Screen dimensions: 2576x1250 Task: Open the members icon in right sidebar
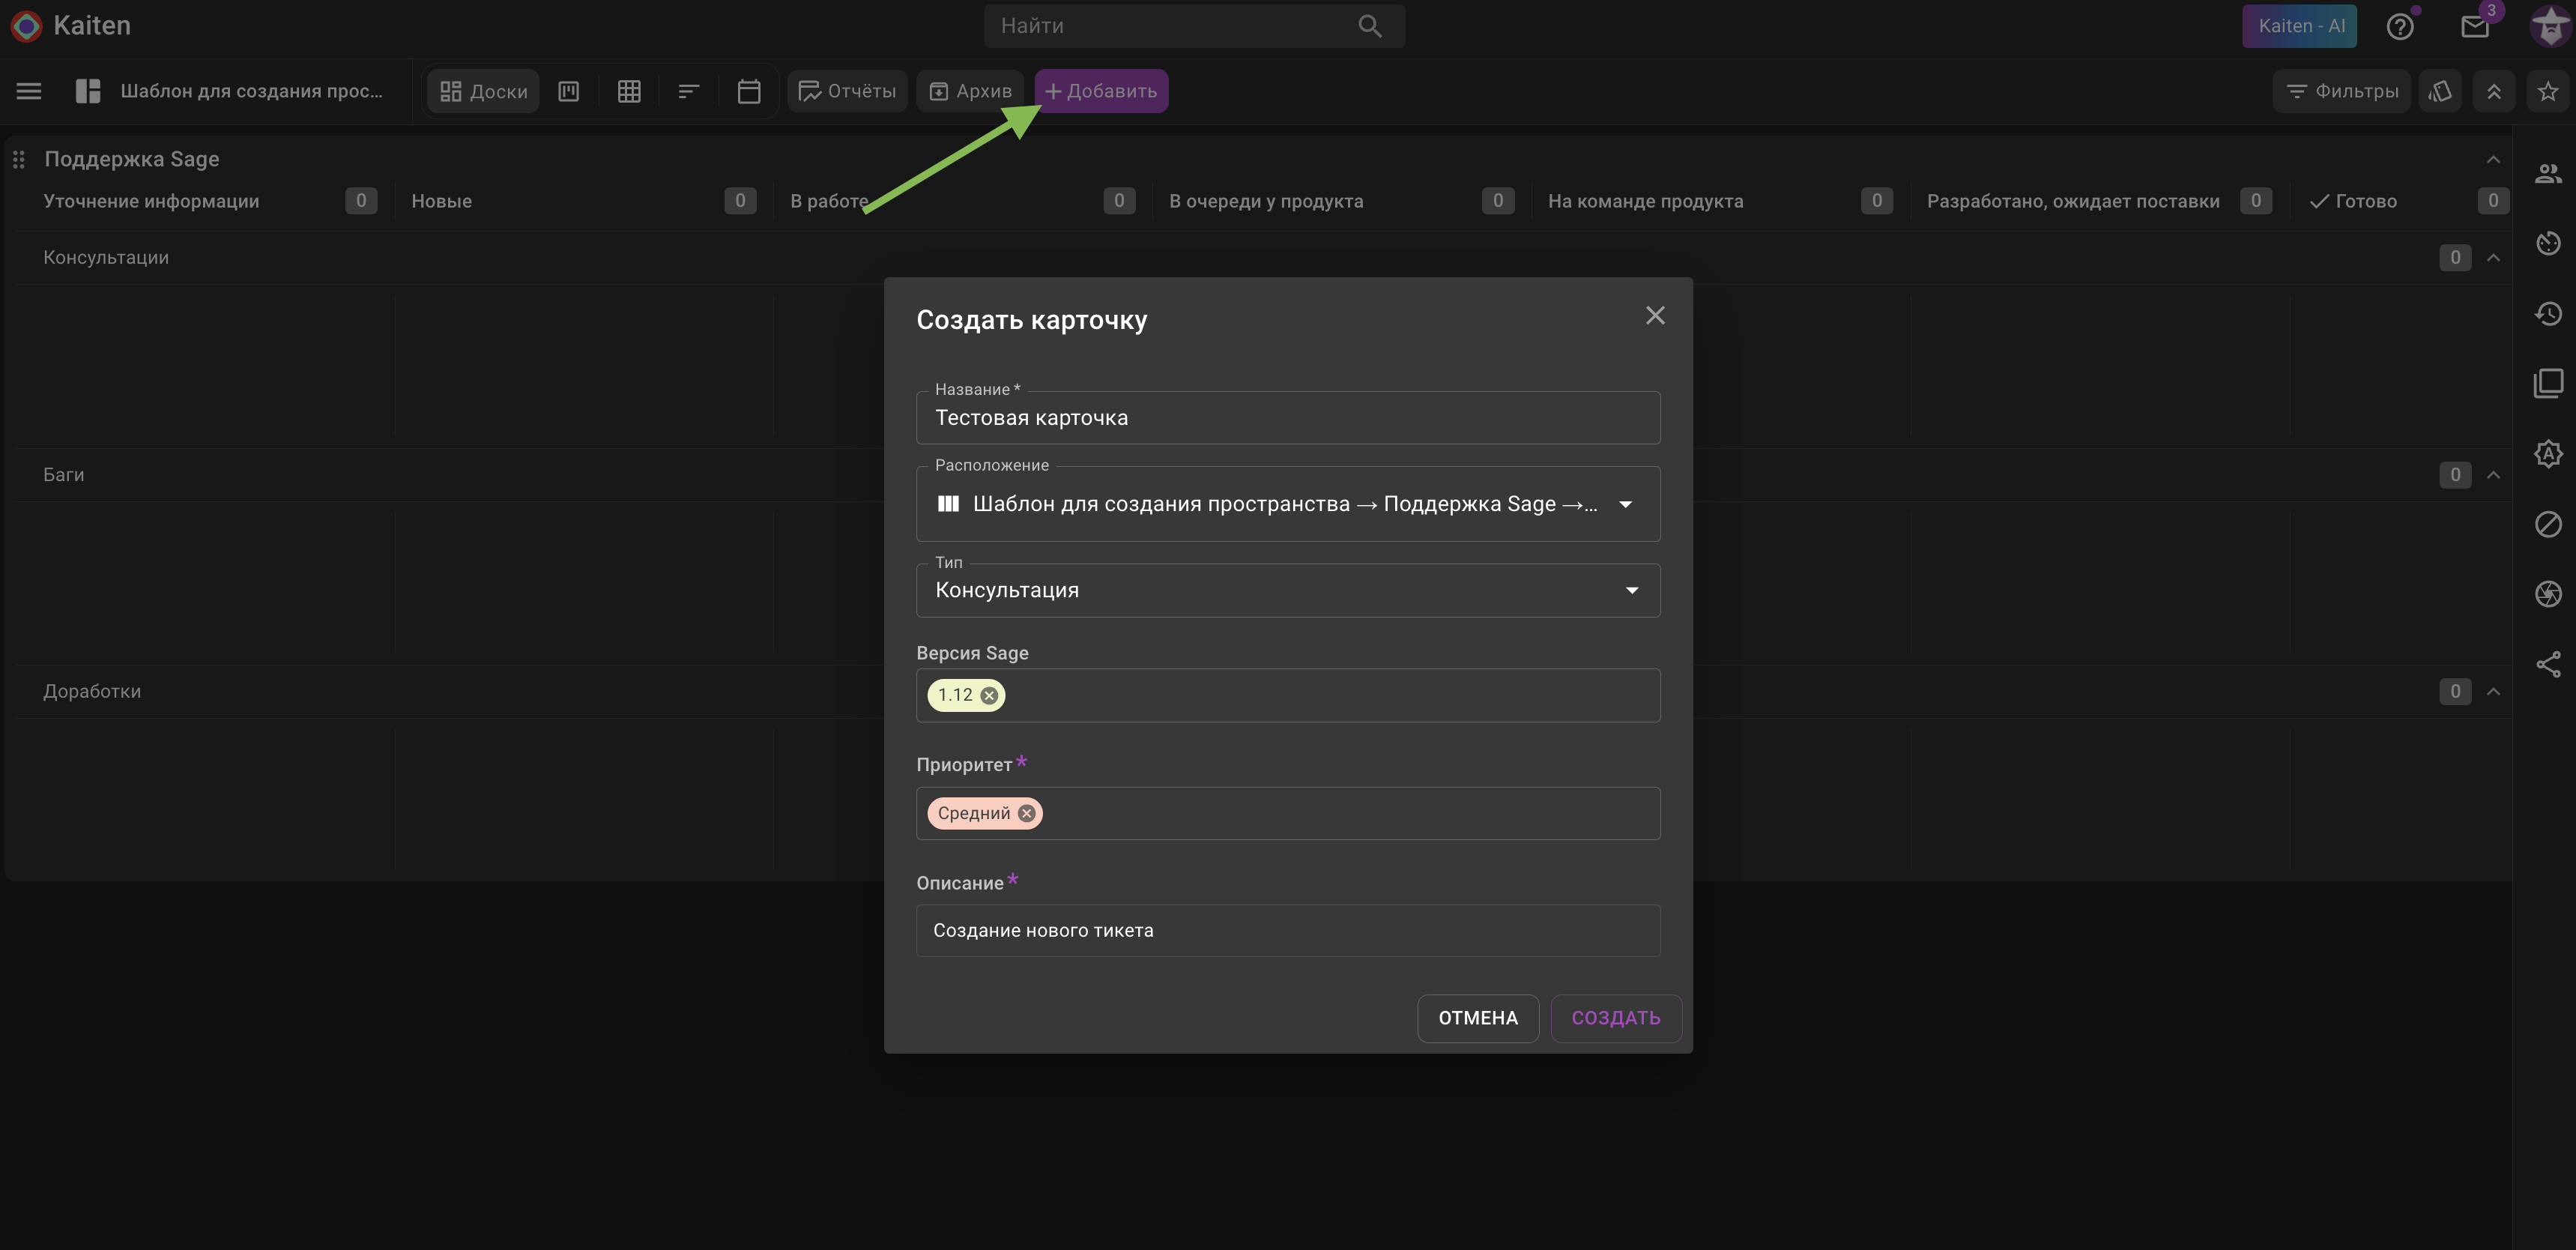pyautogui.click(x=2548, y=174)
